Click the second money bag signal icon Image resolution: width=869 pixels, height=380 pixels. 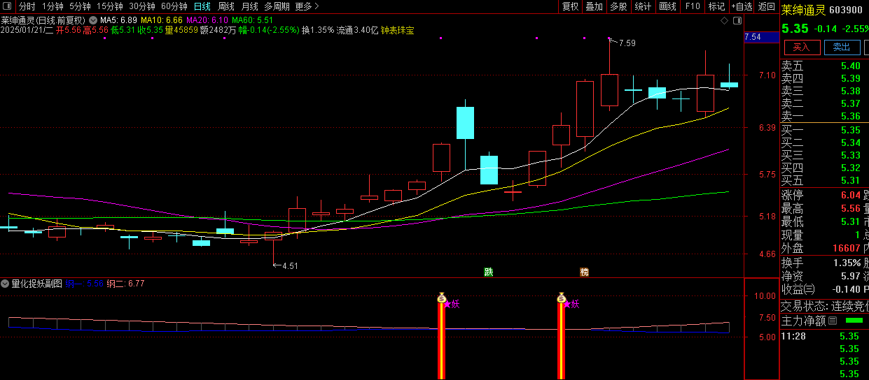pos(561,298)
